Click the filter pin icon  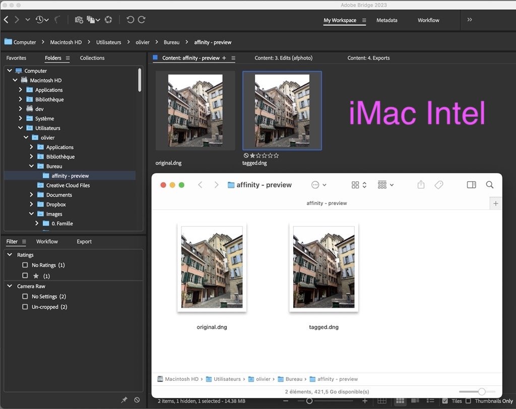click(124, 399)
